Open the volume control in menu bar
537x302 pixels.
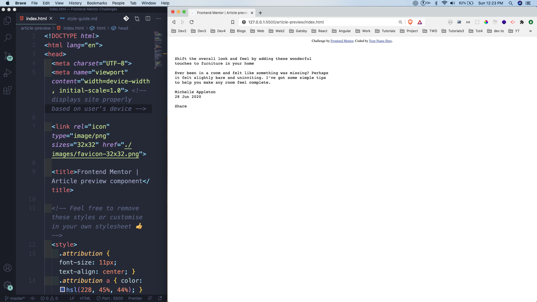(x=453, y=3)
